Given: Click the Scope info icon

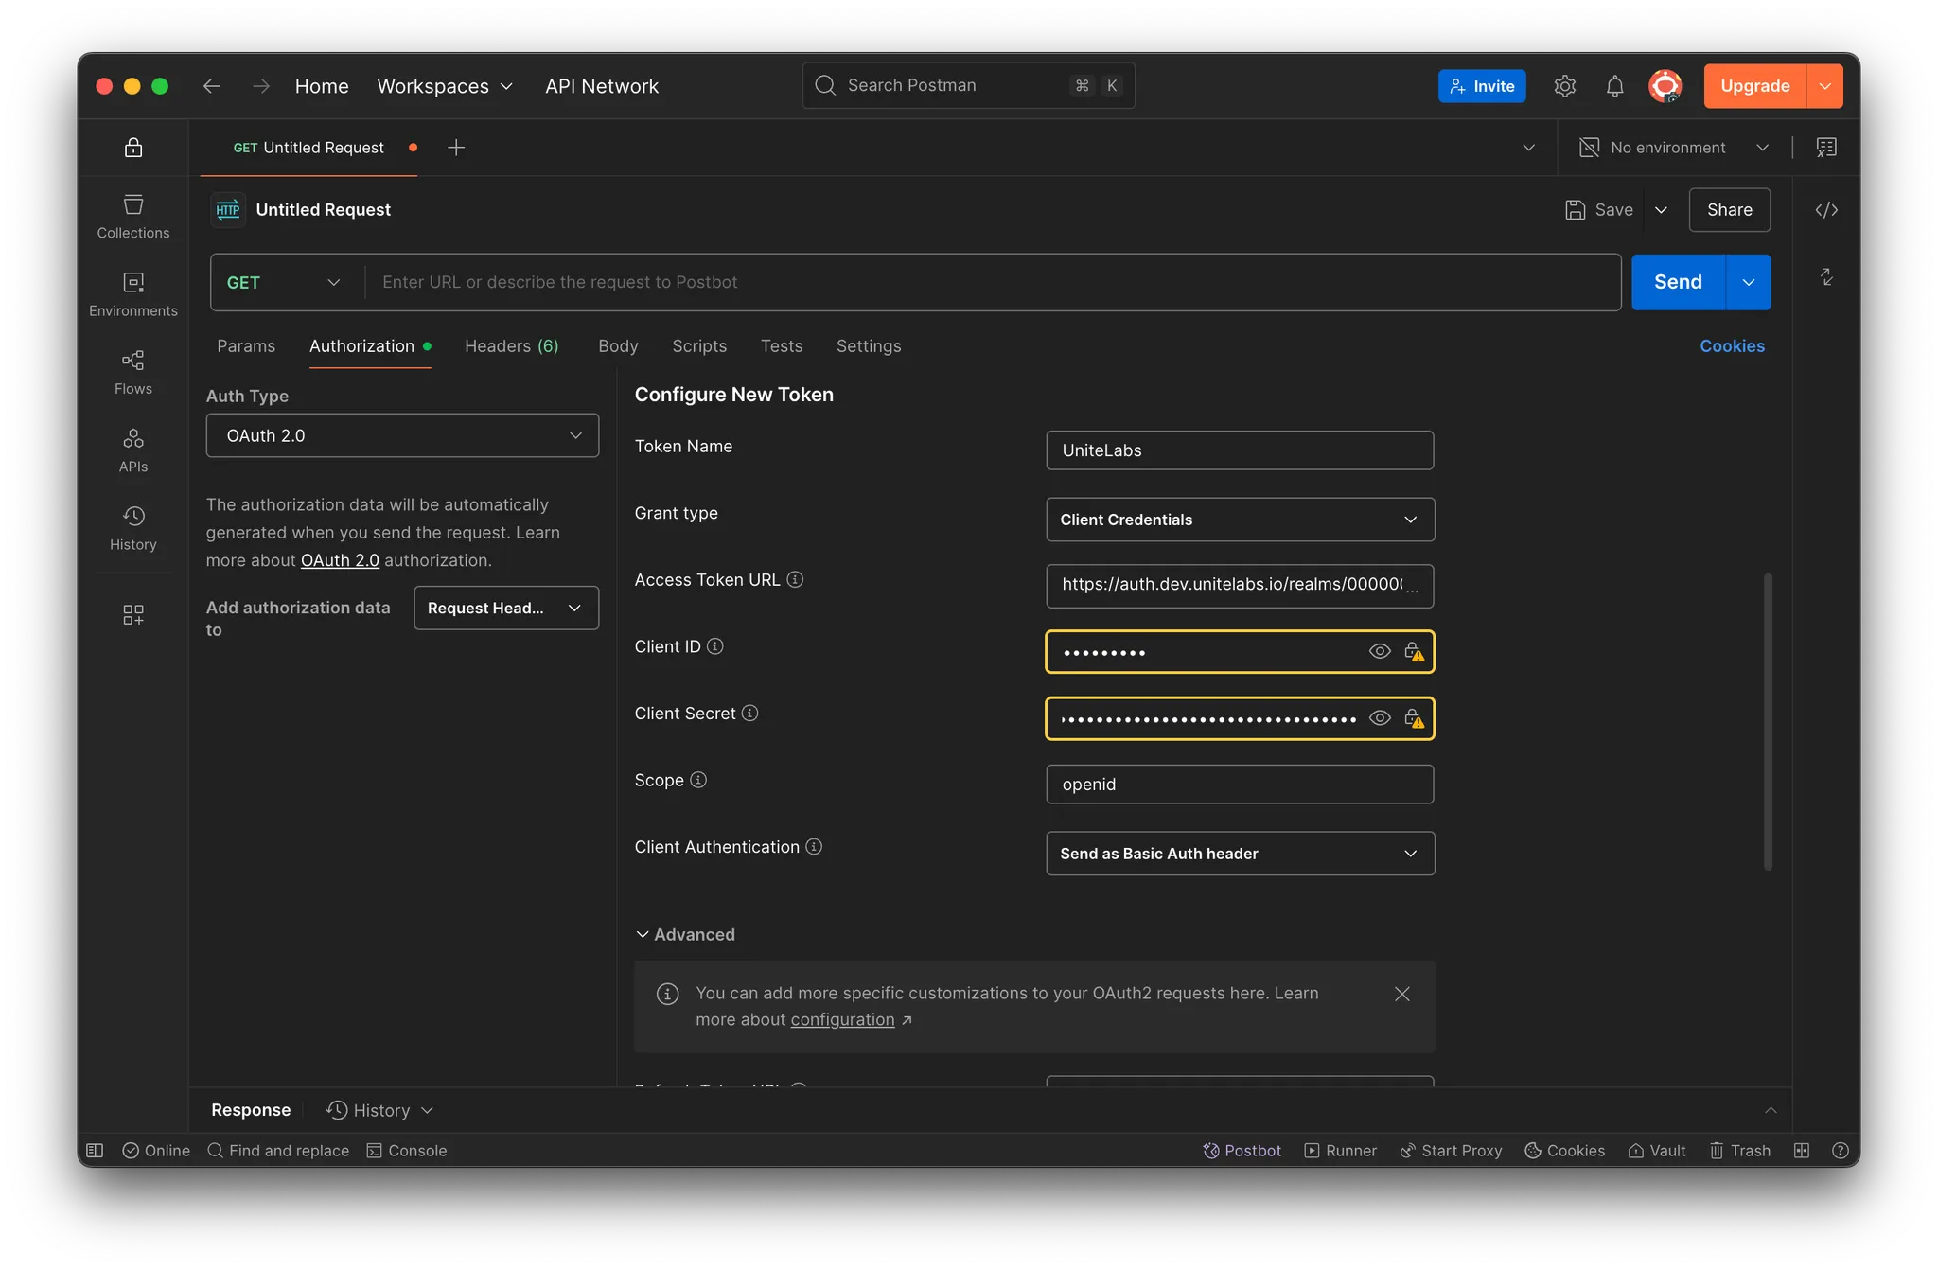Looking at the screenshot, I should click(698, 780).
